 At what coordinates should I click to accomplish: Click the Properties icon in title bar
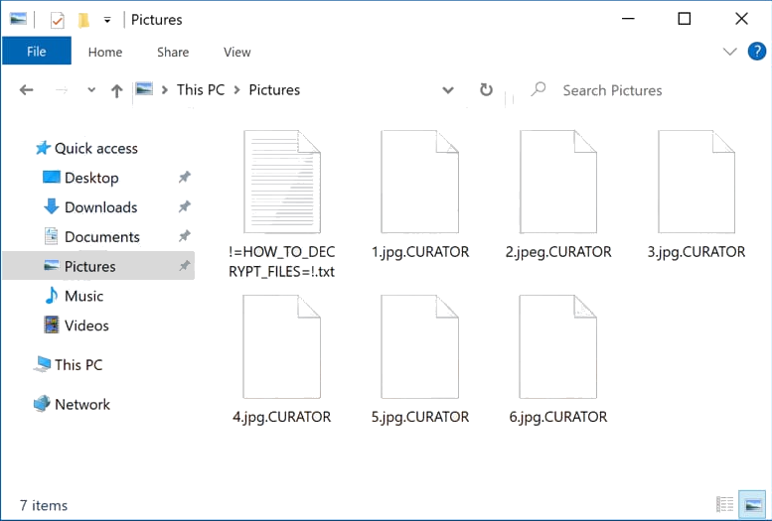57,20
